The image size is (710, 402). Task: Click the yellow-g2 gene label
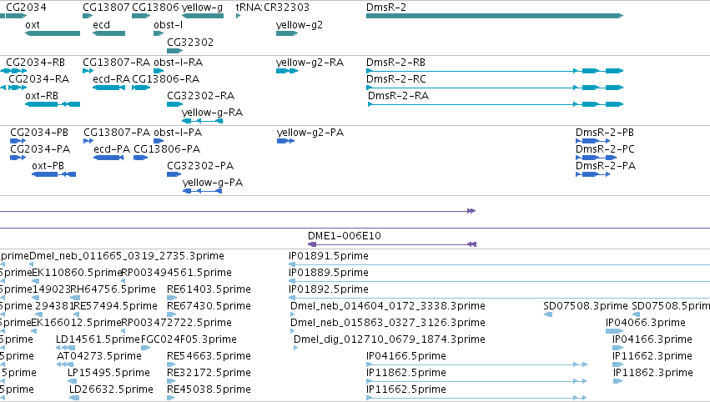[300, 25]
